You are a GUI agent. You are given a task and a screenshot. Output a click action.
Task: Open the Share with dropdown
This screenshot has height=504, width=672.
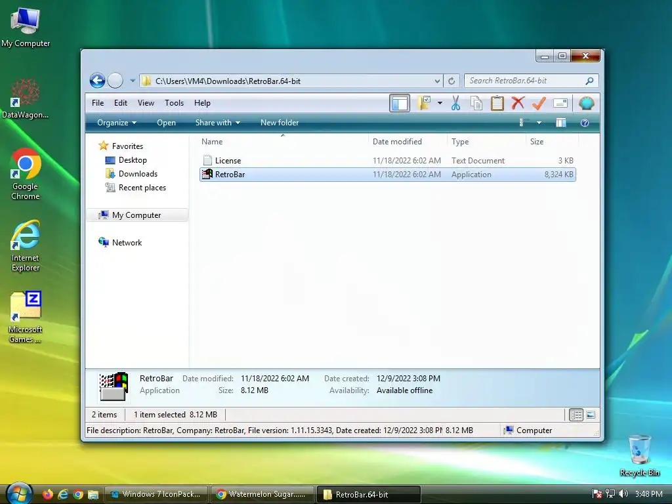pyautogui.click(x=218, y=123)
